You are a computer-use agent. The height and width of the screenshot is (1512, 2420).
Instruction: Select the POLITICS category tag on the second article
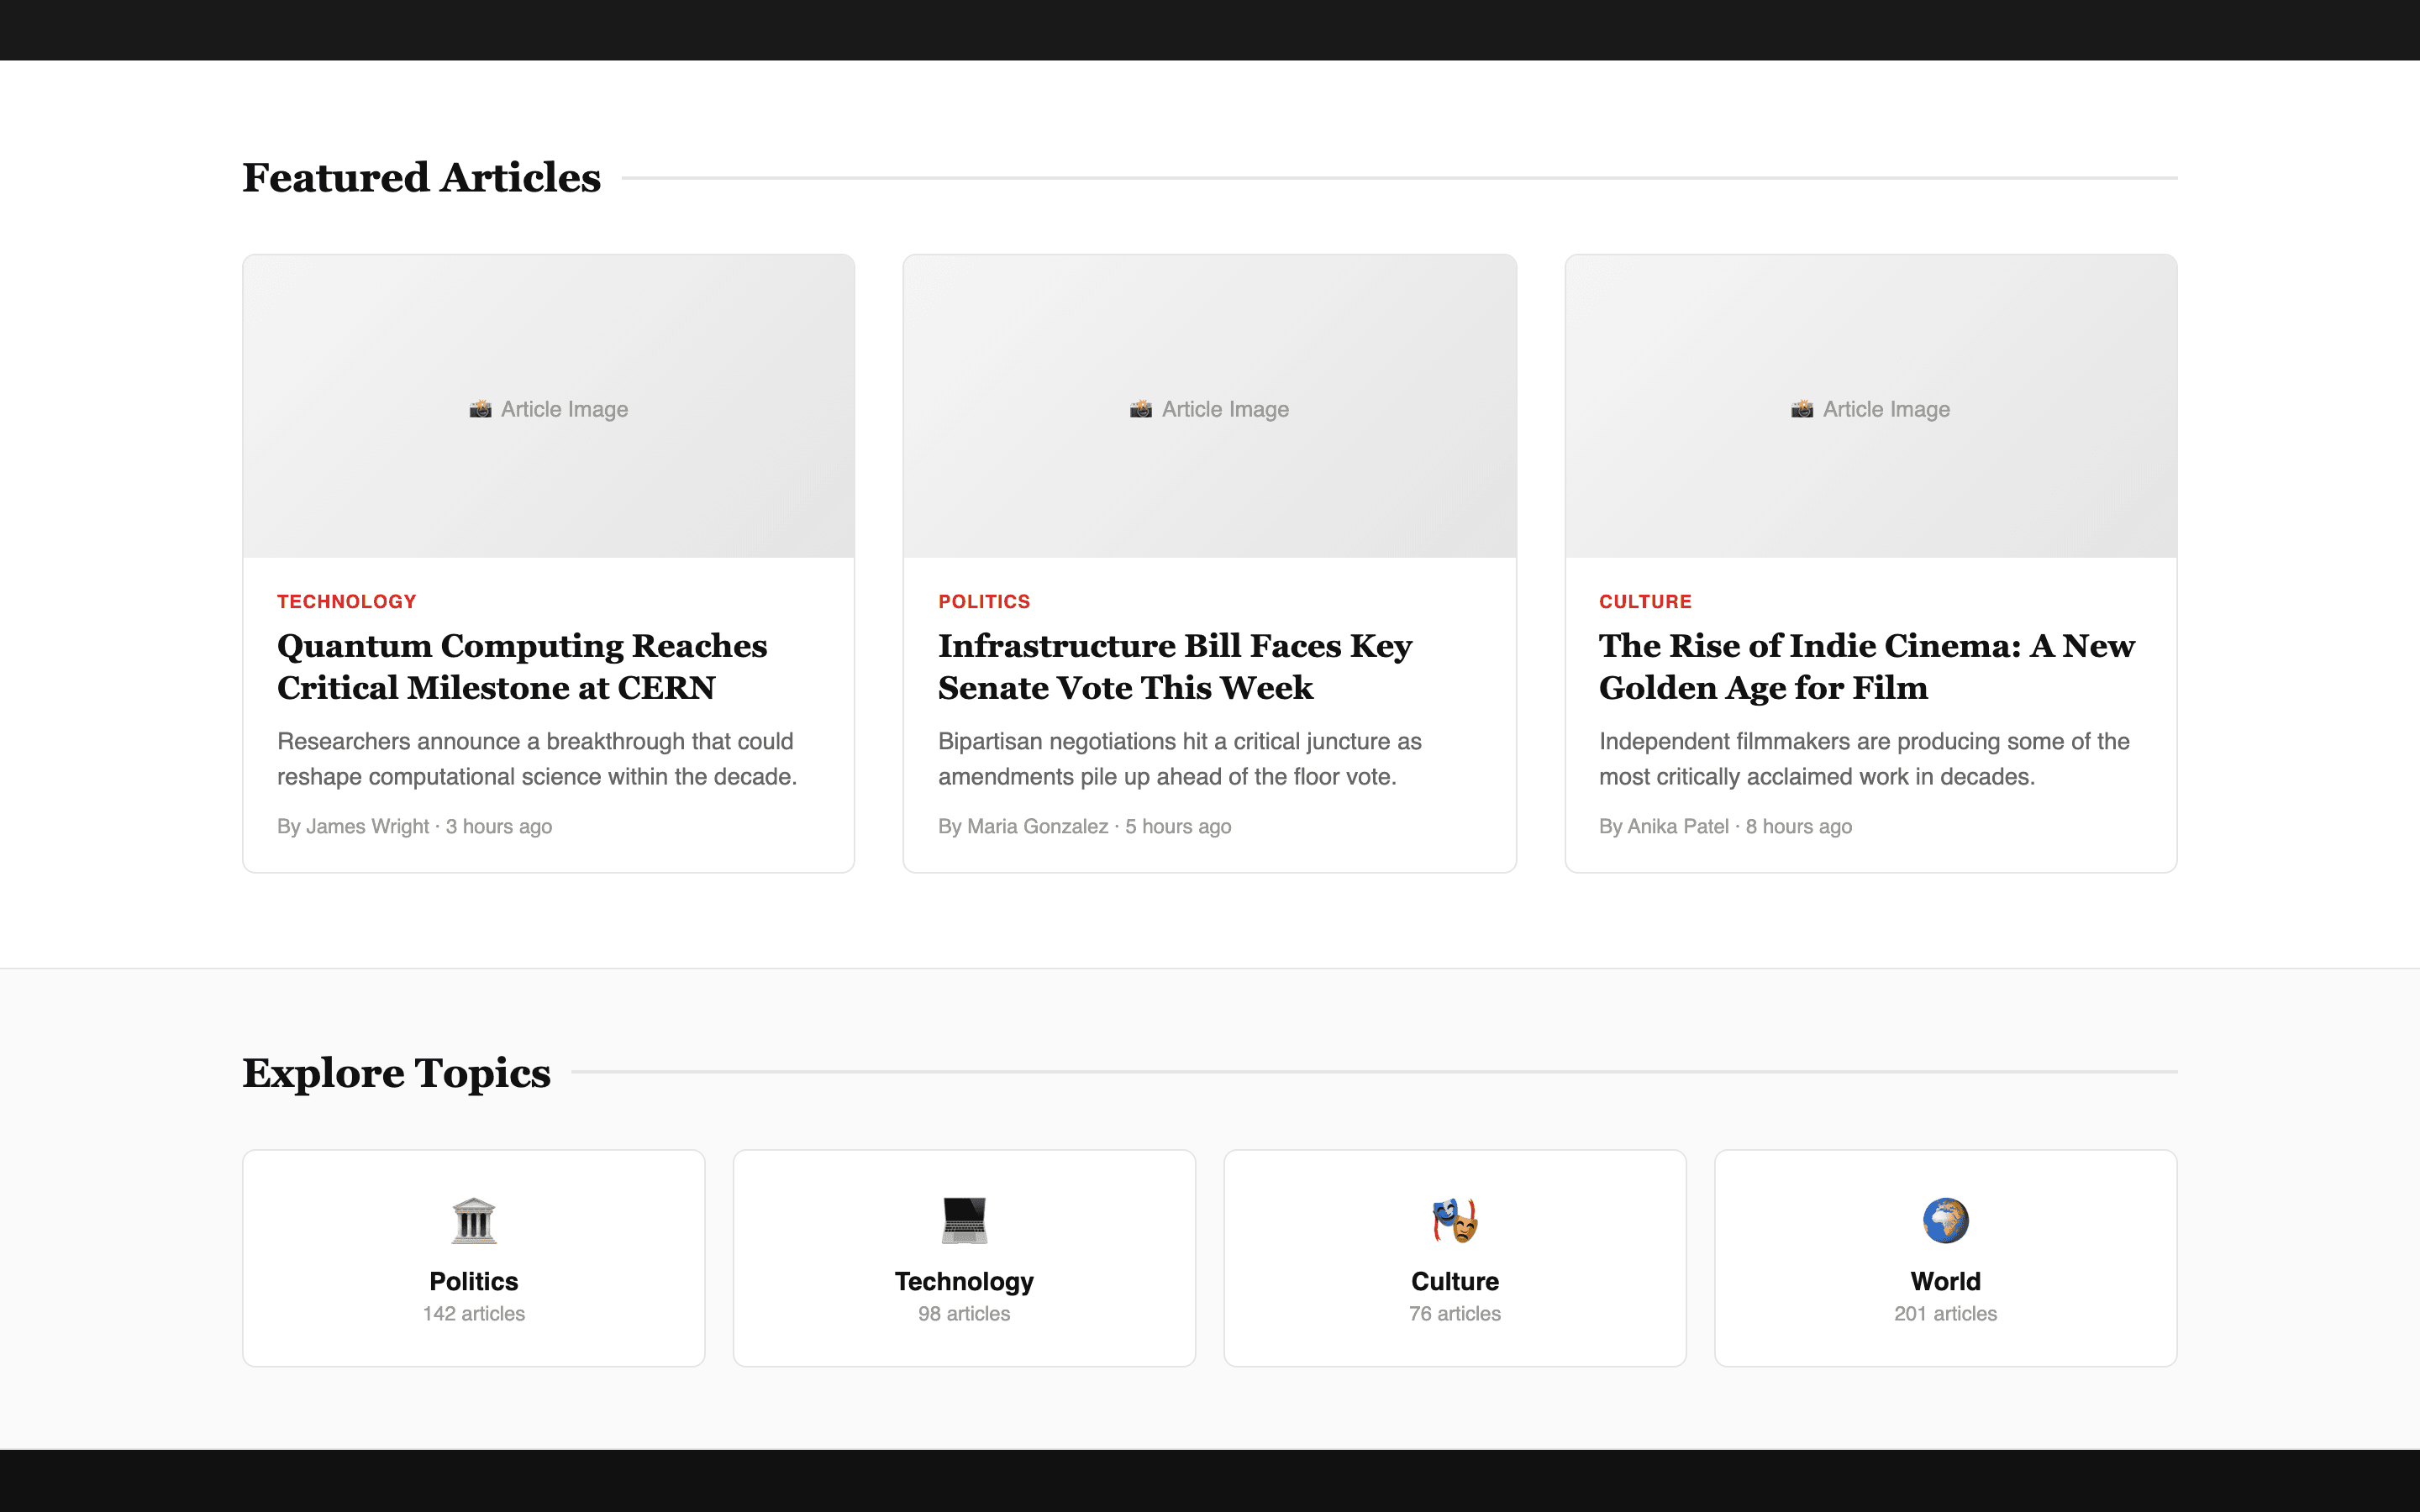[984, 601]
